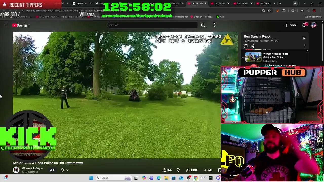This screenshot has width=324, height=182.
Task: Open Outlook from the taskbar
Action: 181,178
